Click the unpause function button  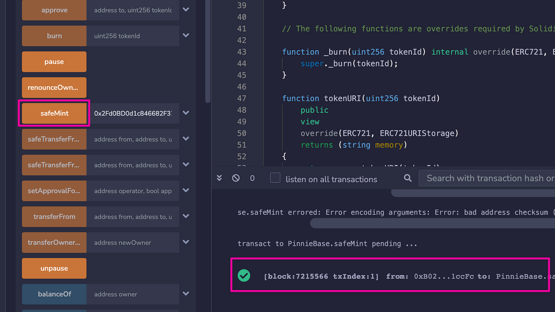tap(54, 268)
